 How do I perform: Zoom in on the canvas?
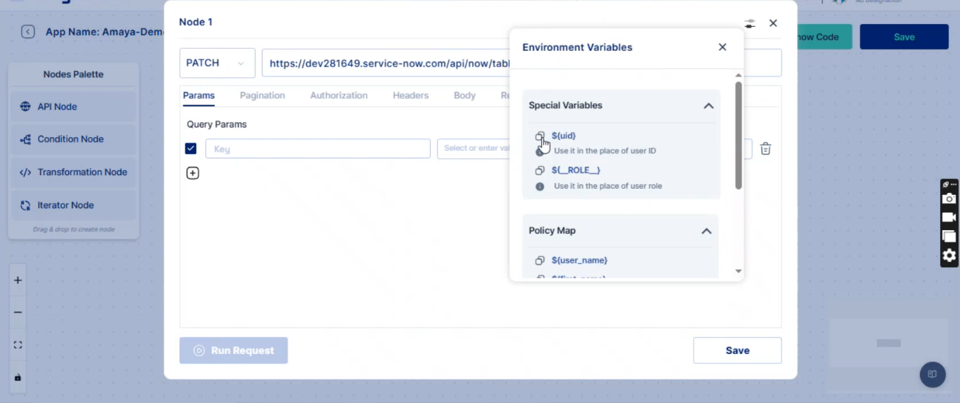click(x=18, y=280)
